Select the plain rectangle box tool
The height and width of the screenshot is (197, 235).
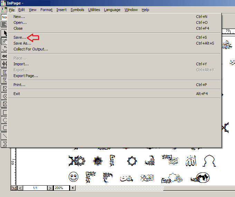4,112
